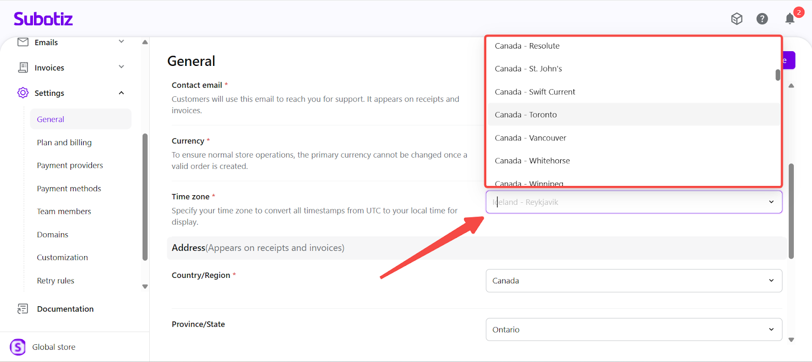Click the Invoices receipt icon
812x362 pixels.
click(23, 67)
